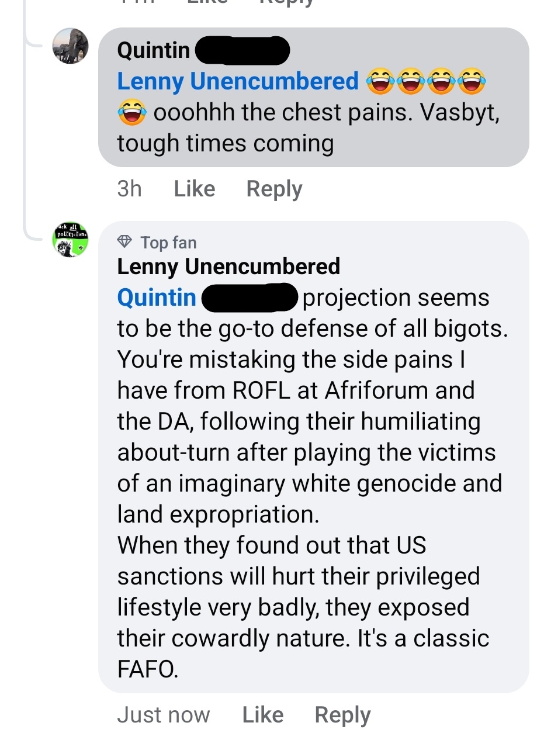This screenshot has width=544, height=733.
Task: Open Quintin's elephant profile picture
Action: pos(70,46)
